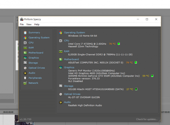Click the Summary clipboard icon in sidebar
170x125 pixels.
tap(25, 33)
